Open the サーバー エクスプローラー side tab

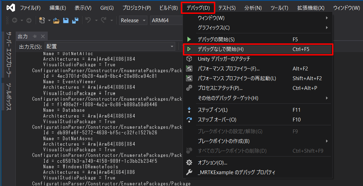click(x=9, y=54)
